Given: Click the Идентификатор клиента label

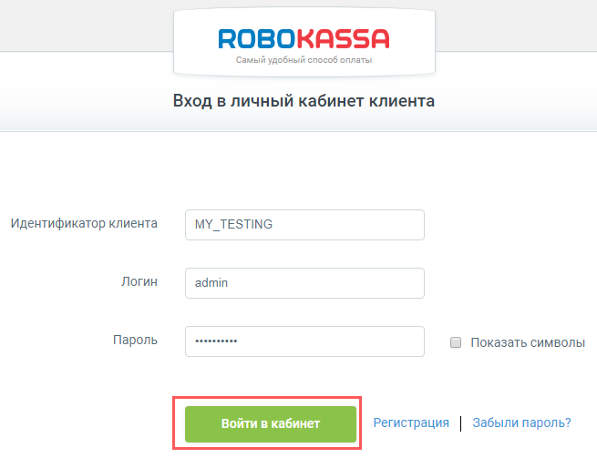Looking at the screenshot, I should coord(84,223).
